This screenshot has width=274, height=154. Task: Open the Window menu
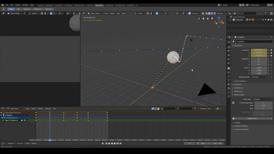click(x=25, y=5)
